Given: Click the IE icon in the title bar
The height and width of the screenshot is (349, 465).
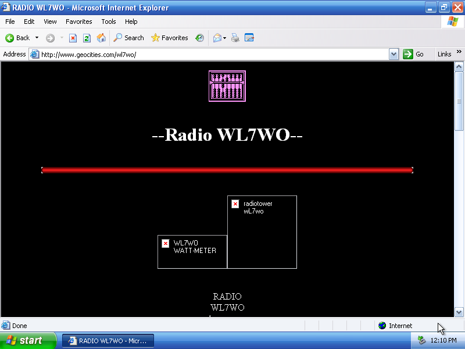Looking at the screenshot, I should click(6, 7).
